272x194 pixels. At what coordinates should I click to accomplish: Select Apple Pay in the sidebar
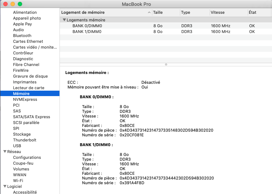[x=22, y=24]
